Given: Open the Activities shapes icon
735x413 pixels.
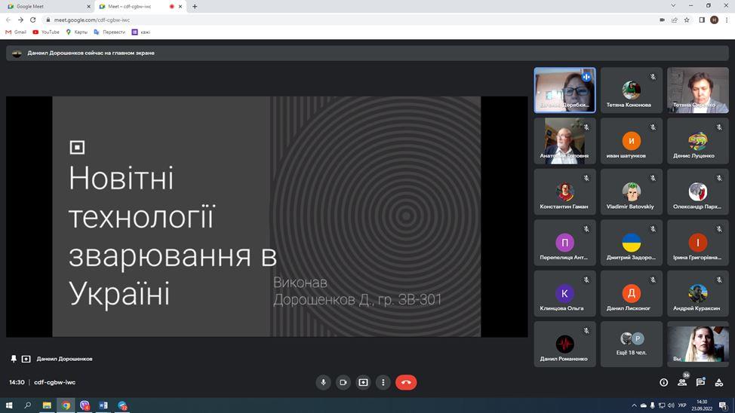Looking at the screenshot, I should coord(718,383).
